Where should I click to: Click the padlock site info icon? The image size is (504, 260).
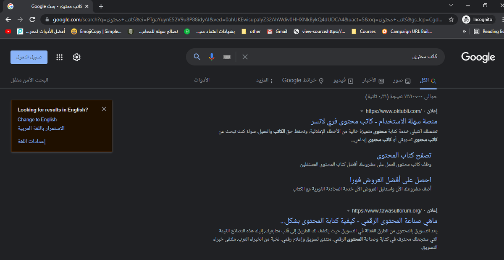coord(47,20)
